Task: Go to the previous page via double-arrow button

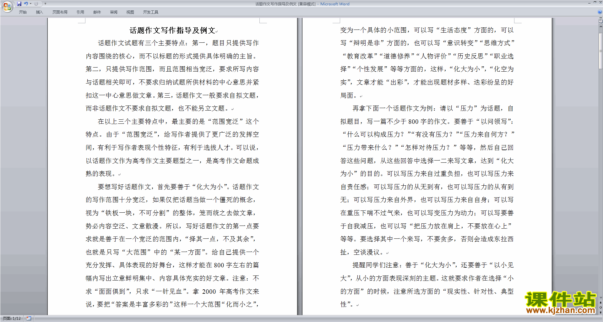Action: pos(600,303)
